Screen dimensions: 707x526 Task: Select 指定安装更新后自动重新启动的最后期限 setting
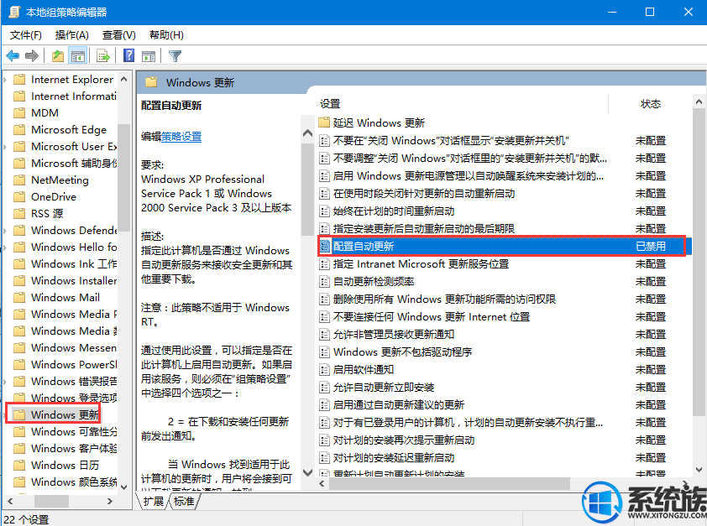pyautogui.click(x=424, y=229)
